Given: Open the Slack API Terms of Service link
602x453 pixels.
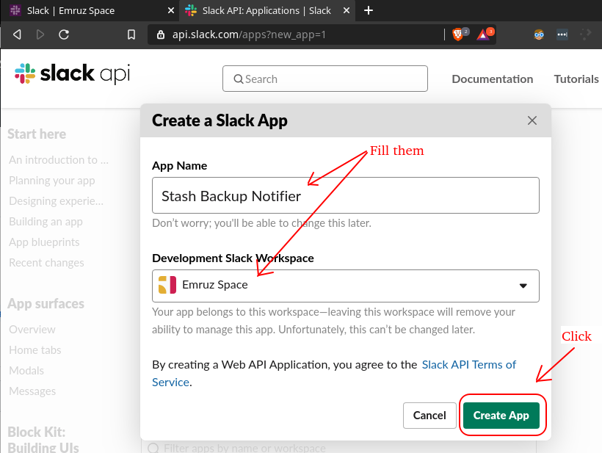Looking at the screenshot, I should 468,364.
